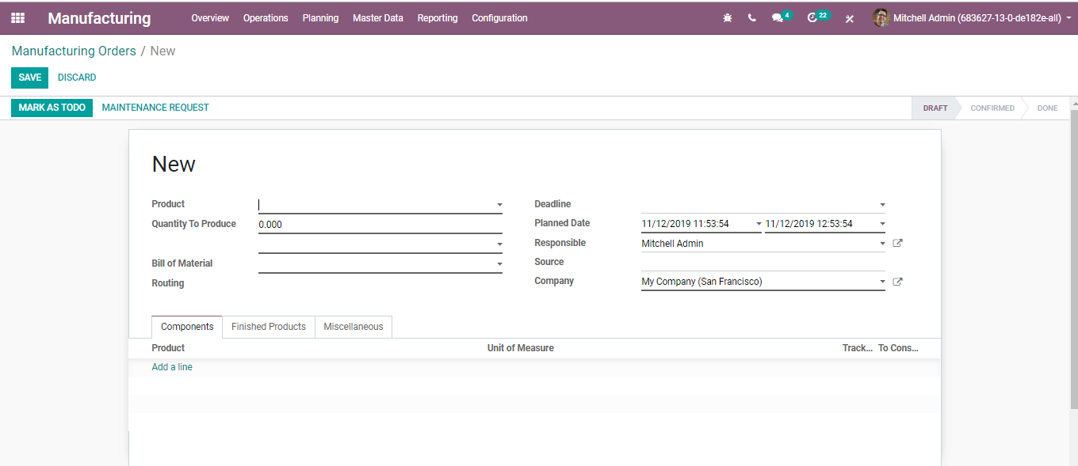1078x466 pixels.
Task: Open the Deadline date dropdown
Action: pos(882,205)
